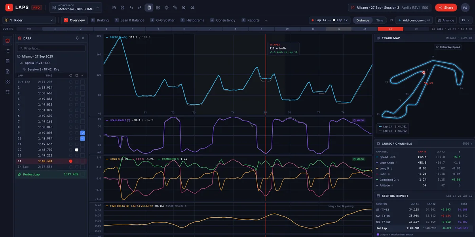The image size is (475, 237).
Task: Click the Cursor Channels panel icon
Action: tap(378, 144)
